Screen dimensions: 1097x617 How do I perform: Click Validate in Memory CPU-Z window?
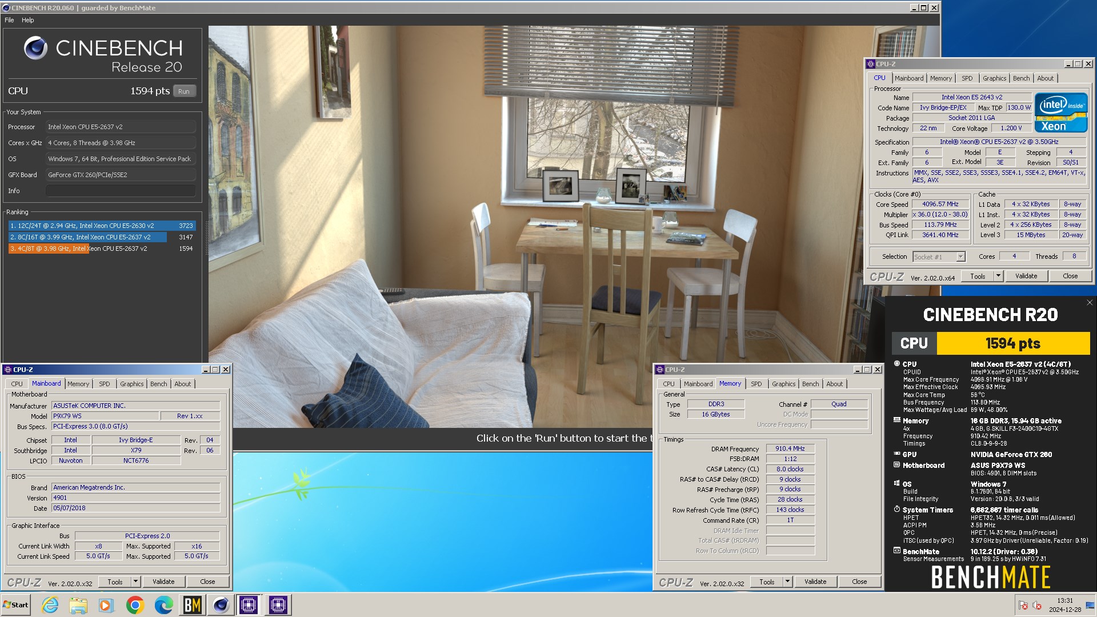point(815,582)
